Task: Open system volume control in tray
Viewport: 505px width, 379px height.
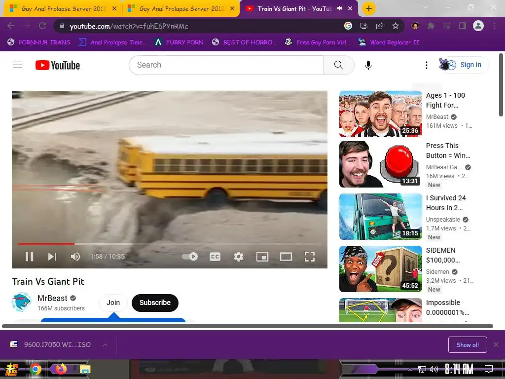Action: [x=434, y=369]
